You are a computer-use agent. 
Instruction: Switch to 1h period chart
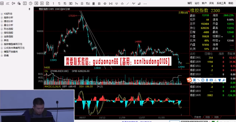76,3
